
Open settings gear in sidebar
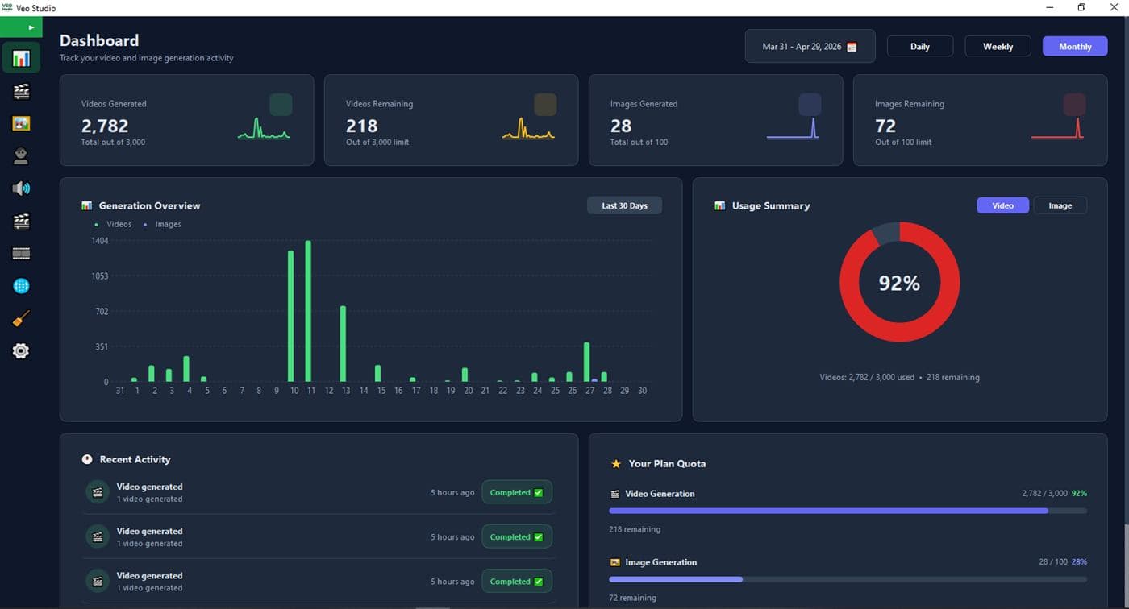tap(21, 351)
